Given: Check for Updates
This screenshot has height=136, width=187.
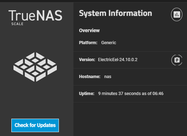Looking at the screenshot, I should (x=35, y=125).
